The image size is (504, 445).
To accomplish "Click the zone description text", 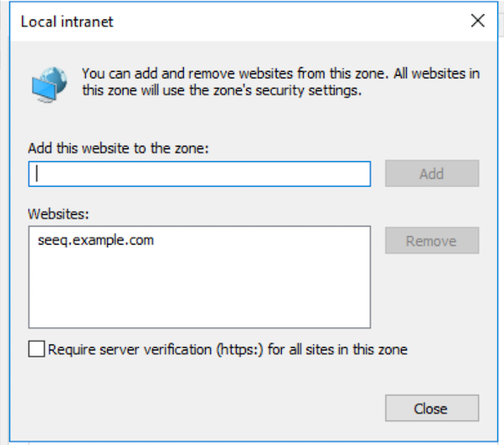I will 281,82.
